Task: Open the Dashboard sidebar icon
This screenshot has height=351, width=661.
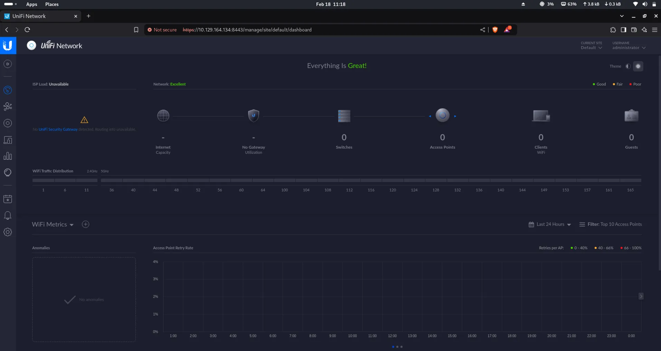Action: point(8,90)
